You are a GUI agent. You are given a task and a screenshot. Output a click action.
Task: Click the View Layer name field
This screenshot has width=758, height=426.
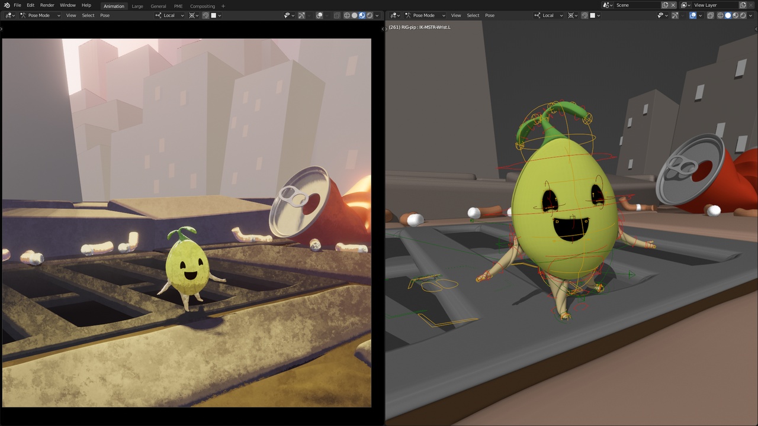711,5
